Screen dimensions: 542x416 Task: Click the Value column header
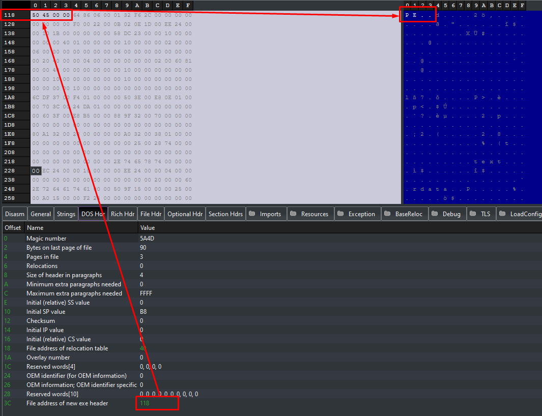340,228
